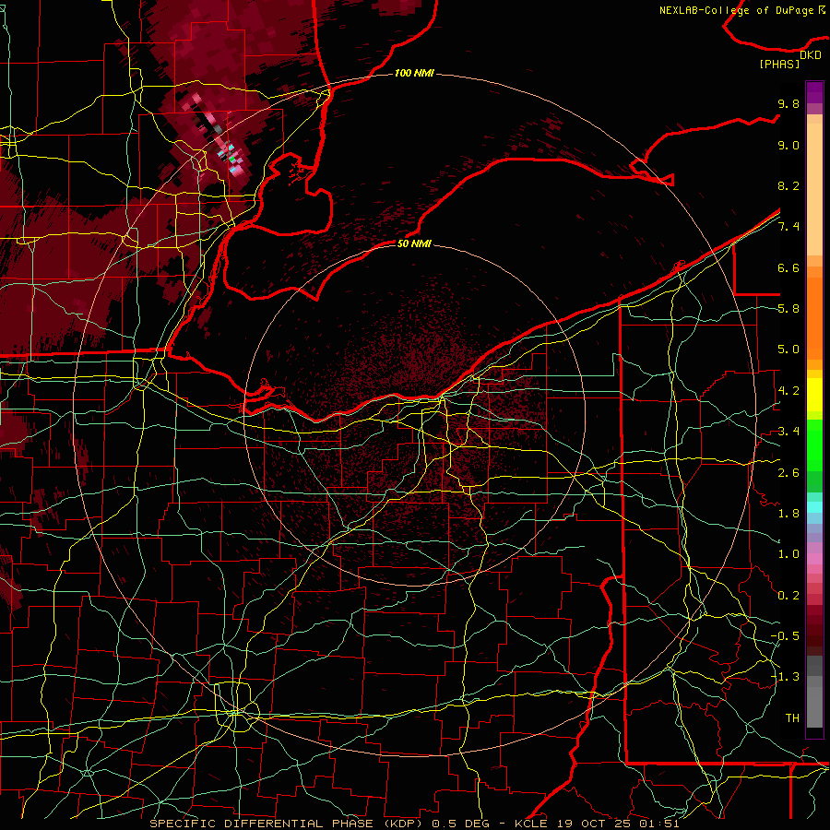Click the cyan band of the color bar
The image size is (830, 830).
point(814,507)
